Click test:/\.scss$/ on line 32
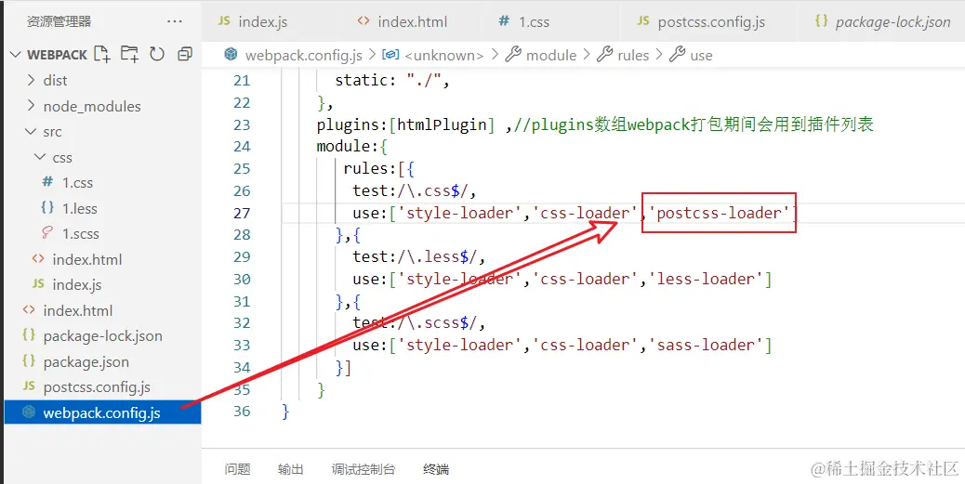965x484 pixels. [x=419, y=323]
